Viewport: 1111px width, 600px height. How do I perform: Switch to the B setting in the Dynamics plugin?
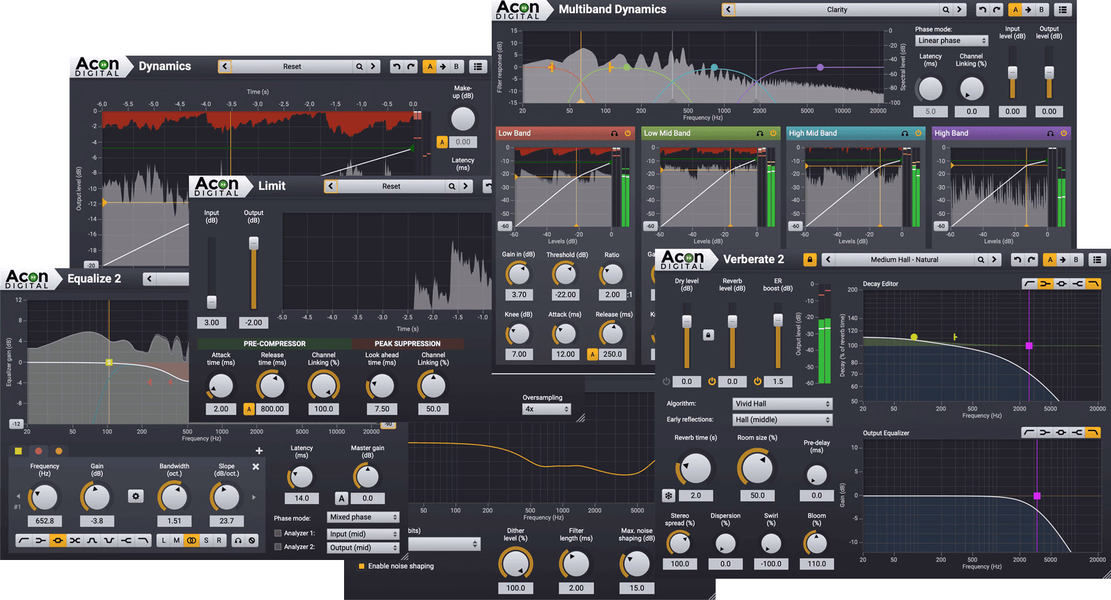456,66
